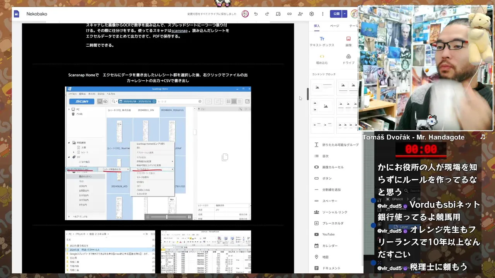Copy the published site link
The image size is (495, 278).
pyautogui.click(x=289, y=14)
